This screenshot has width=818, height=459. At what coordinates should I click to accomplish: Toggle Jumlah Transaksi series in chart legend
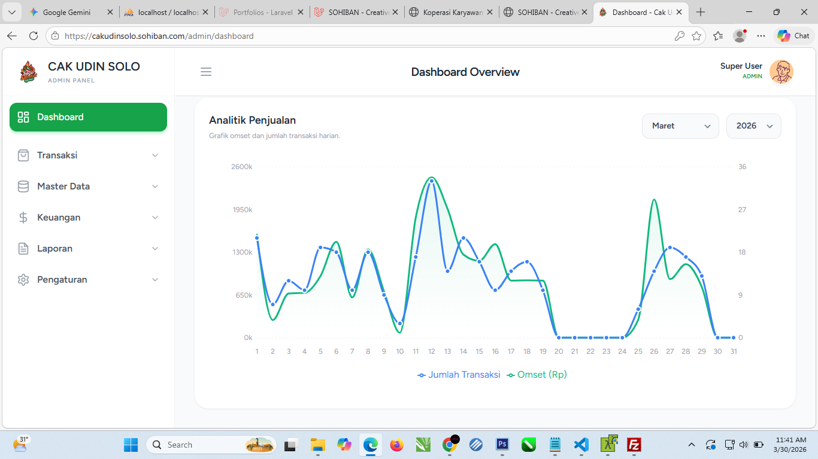[x=459, y=375]
